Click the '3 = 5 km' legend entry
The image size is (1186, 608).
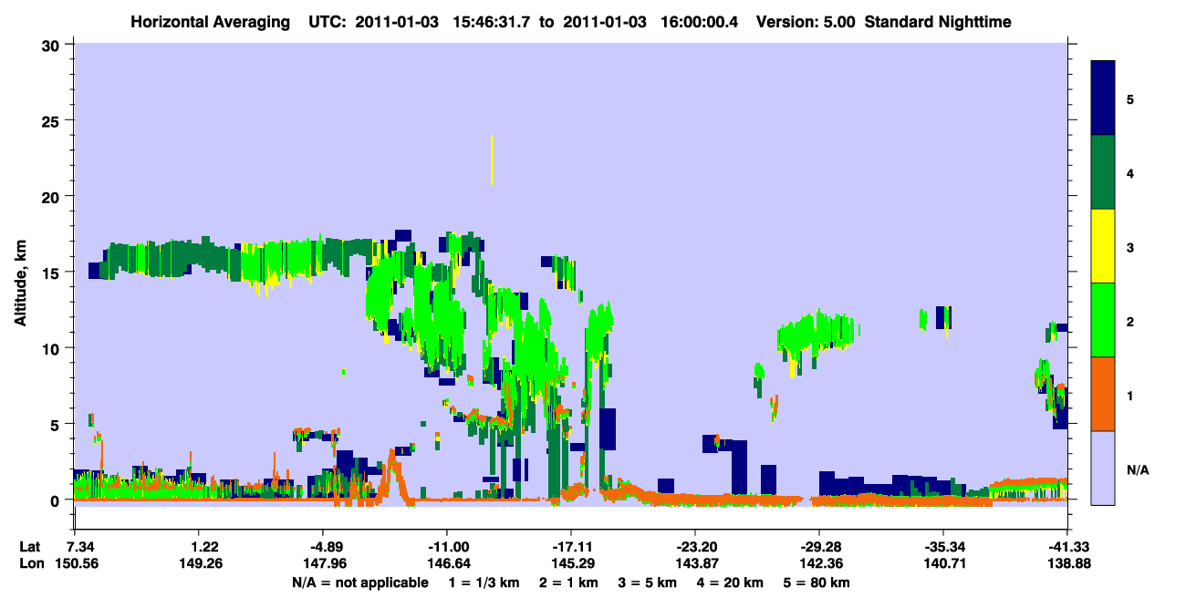coord(648,582)
